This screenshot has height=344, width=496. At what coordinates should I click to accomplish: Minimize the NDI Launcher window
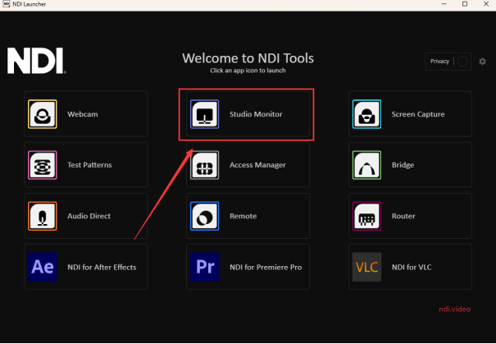(444, 4)
